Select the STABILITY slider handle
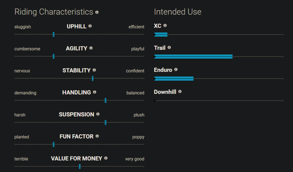The image size is (293, 172). (x=93, y=78)
